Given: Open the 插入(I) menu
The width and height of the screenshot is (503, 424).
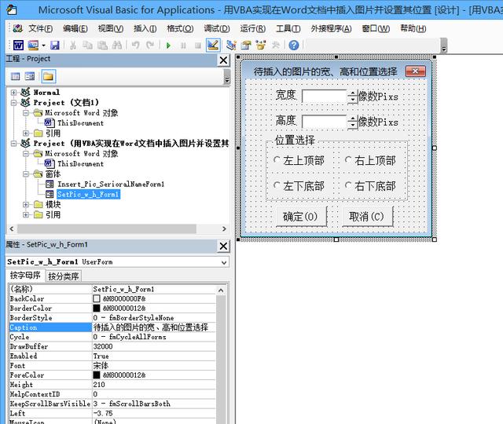Looking at the screenshot, I should [x=145, y=29].
